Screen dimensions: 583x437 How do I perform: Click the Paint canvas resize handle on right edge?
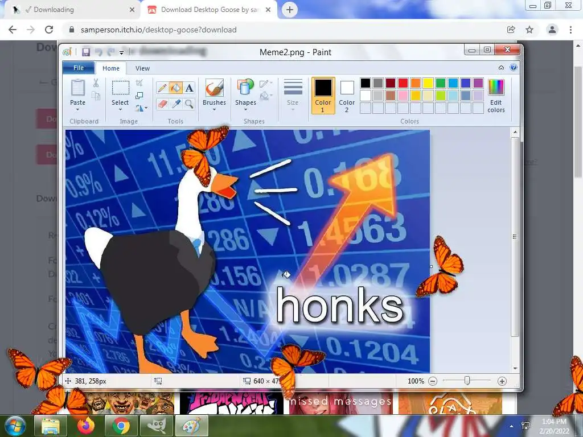point(432,266)
